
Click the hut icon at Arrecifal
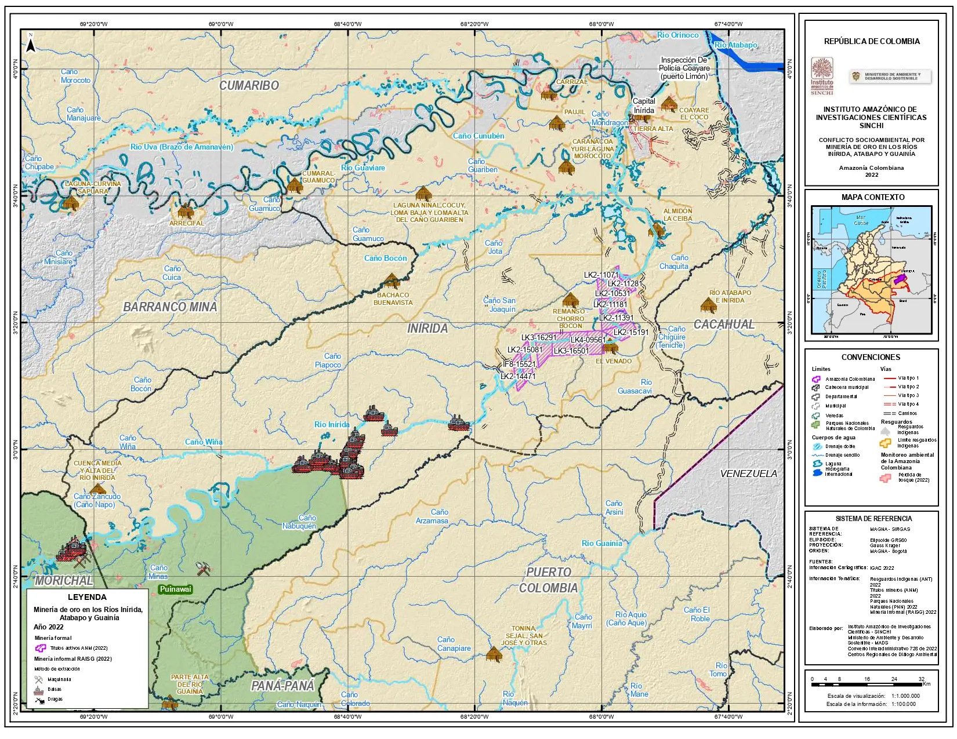[186, 210]
